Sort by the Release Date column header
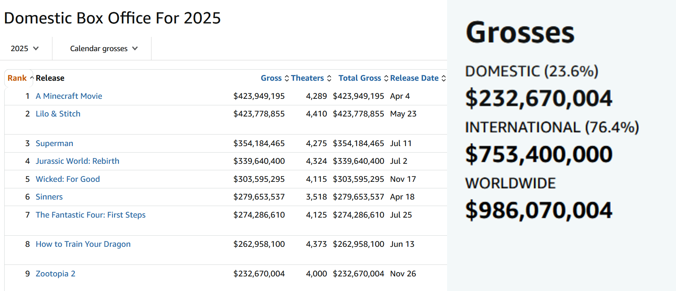The width and height of the screenshot is (676, 291). click(x=414, y=78)
